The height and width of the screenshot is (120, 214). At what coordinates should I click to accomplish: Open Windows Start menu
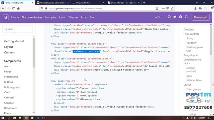pyautogui.click(x=3, y=118)
